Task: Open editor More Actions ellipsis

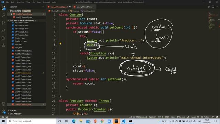Action: (x=217, y=7)
